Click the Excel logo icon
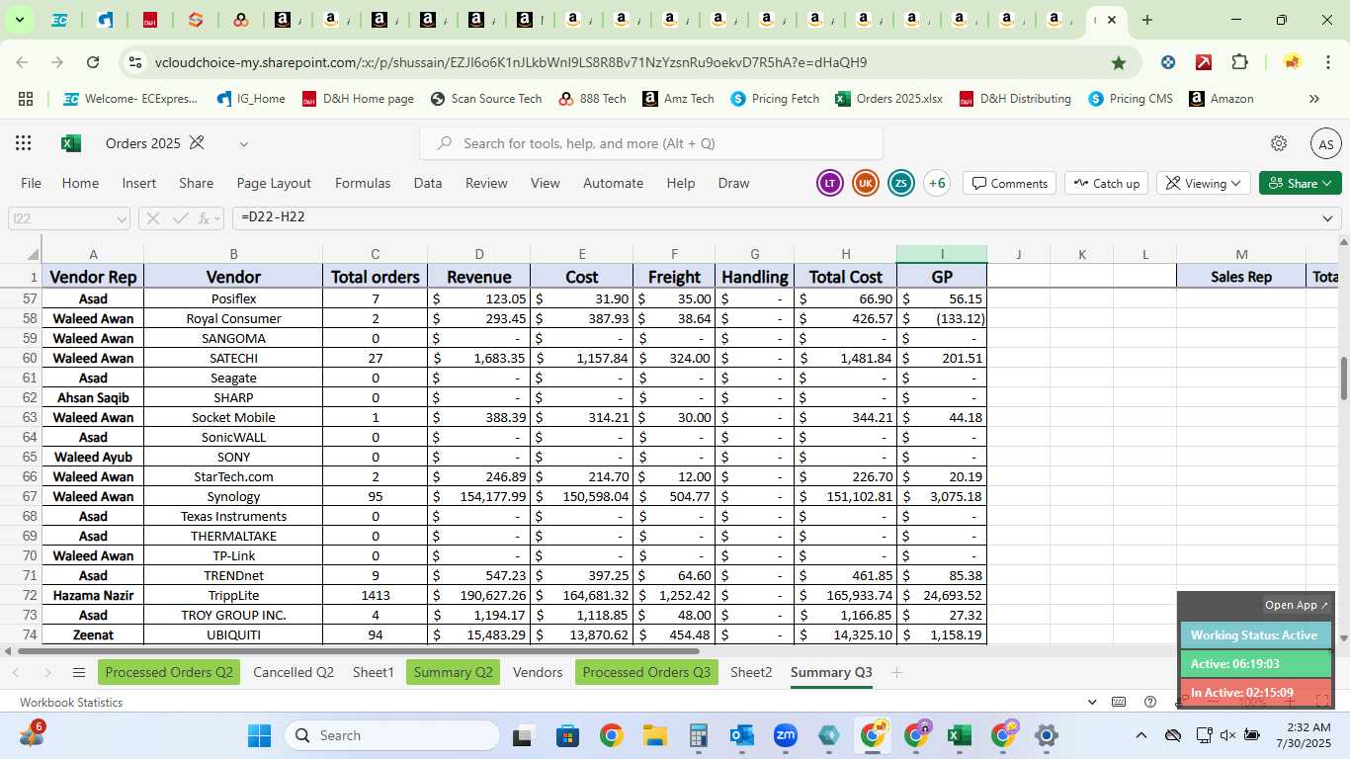 click(x=71, y=143)
